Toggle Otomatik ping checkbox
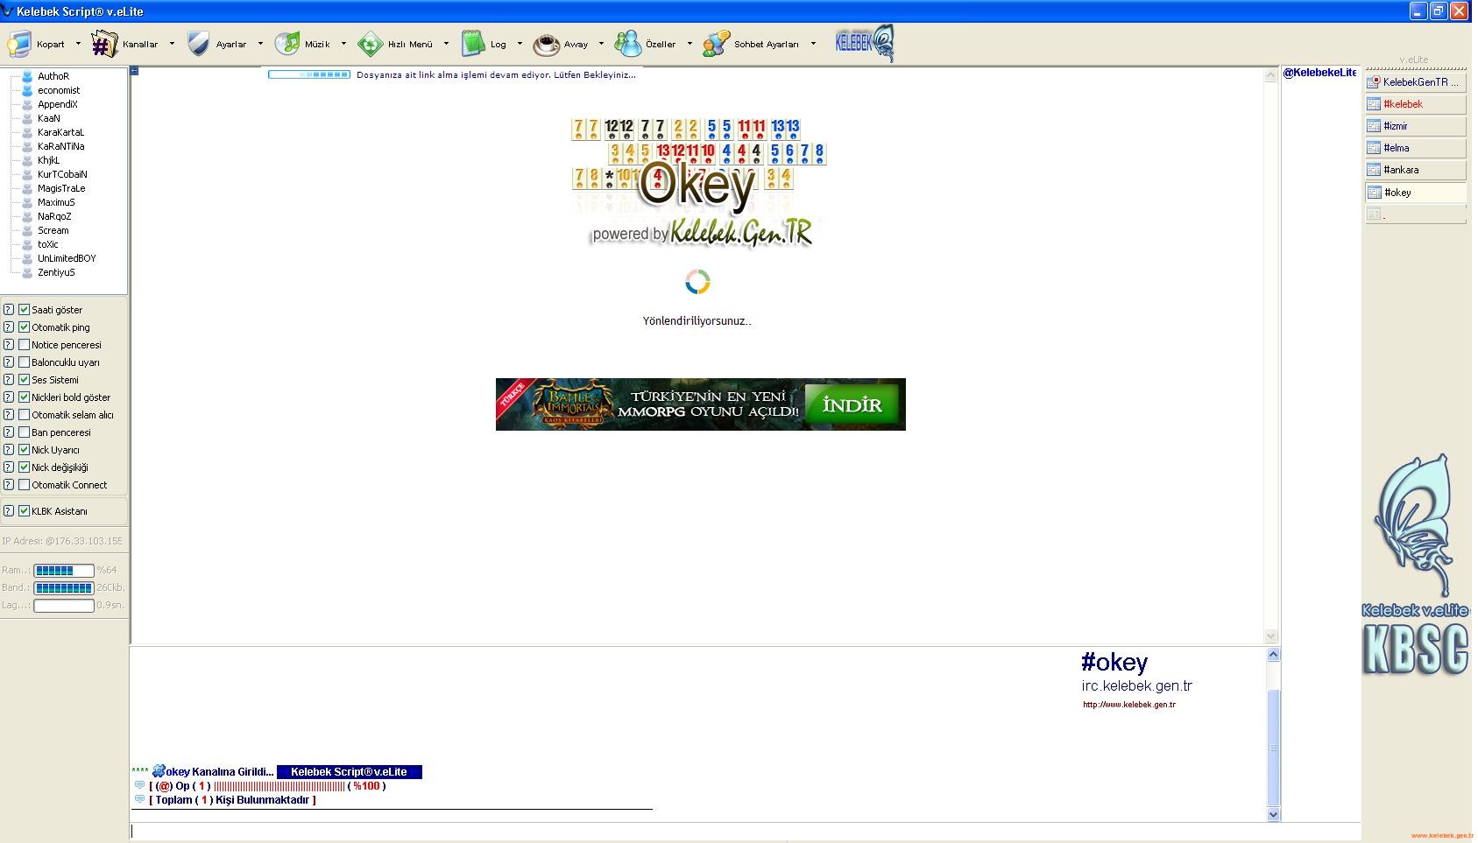 25,327
